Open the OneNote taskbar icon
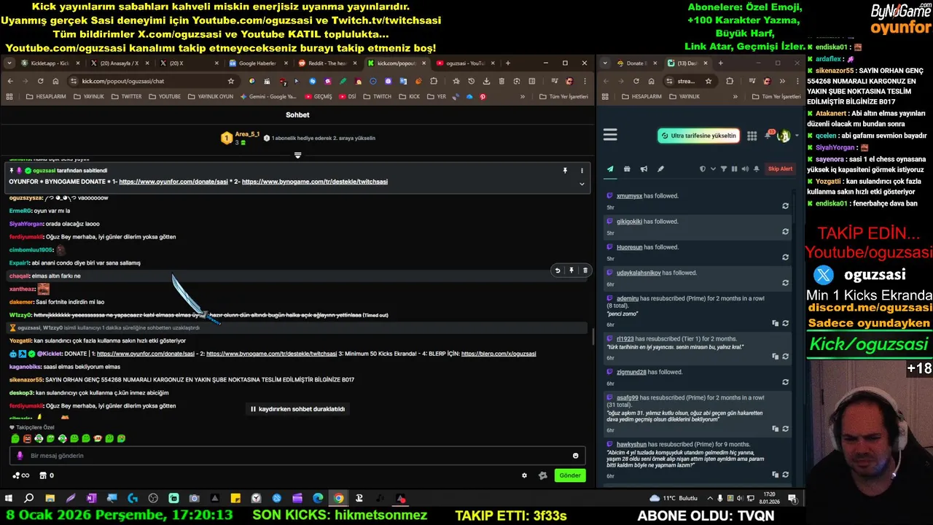Viewport: 933px width, 525px height. tap(91, 499)
